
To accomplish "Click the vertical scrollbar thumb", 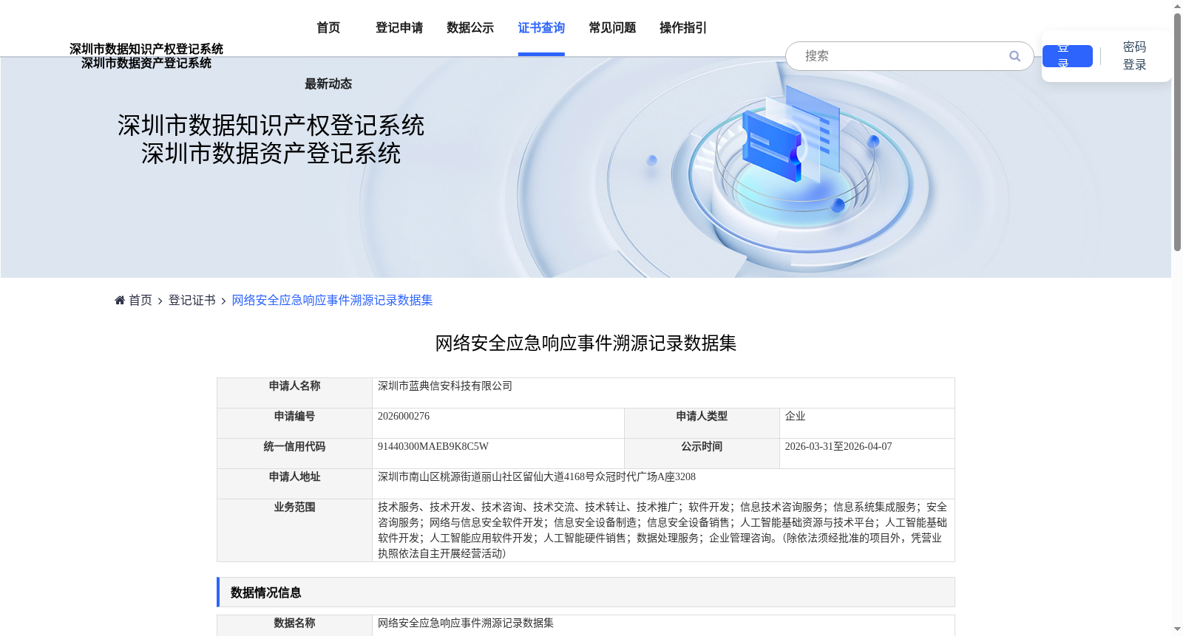I will [x=1177, y=131].
